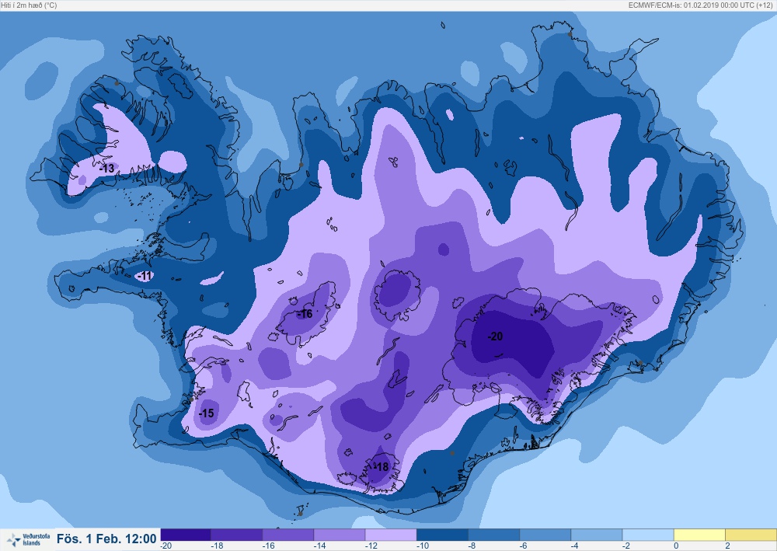Screen dimensions: 777x551
Task: Click the station dot on the offshore southern island
Action: coord(300,514)
